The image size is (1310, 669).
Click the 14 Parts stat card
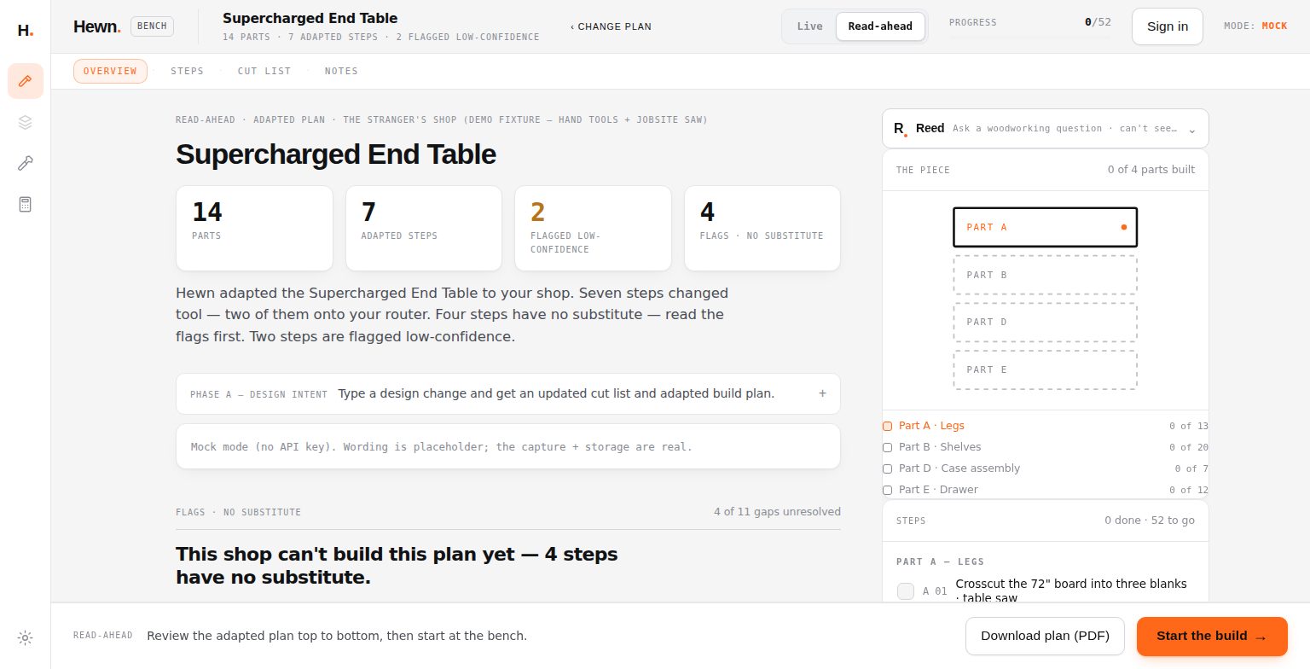pos(254,228)
